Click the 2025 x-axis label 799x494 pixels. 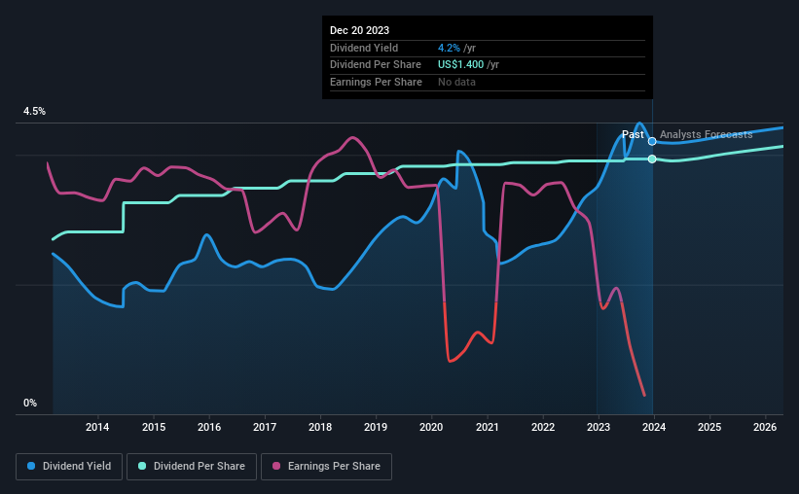coord(709,427)
